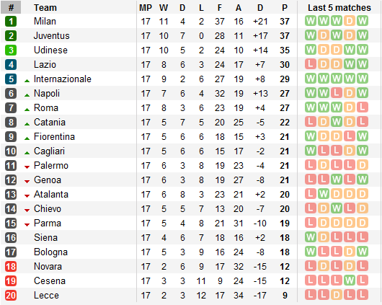382x305 pixels.
Task: Click the red down arrow beside Parma
Action: [x=27, y=224]
